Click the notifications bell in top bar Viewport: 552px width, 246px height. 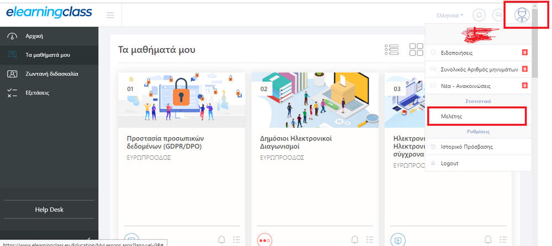coord(479,15)
